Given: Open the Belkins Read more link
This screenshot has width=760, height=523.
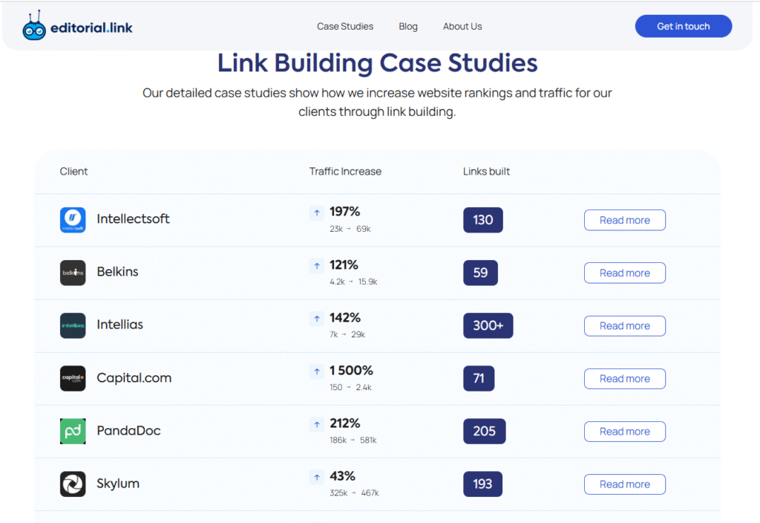Looking at the screenshot, I should [624, 273].
